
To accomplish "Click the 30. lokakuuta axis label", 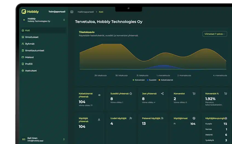I will point(121,75).
